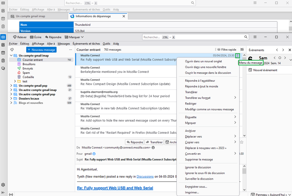Open the Discussions link in message body
Viewport: 292px width, 196px height.
[x=145, y=176]
